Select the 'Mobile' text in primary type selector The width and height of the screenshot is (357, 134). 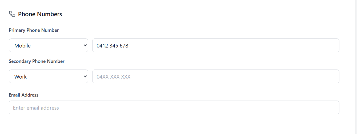point(22,46)
